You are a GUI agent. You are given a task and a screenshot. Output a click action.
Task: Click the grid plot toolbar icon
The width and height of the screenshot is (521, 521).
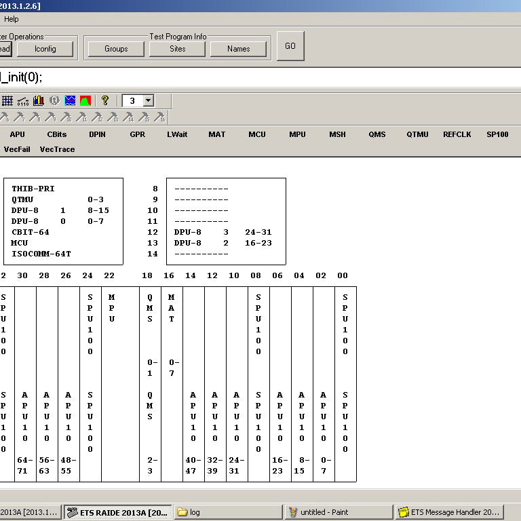coord(7,100)
